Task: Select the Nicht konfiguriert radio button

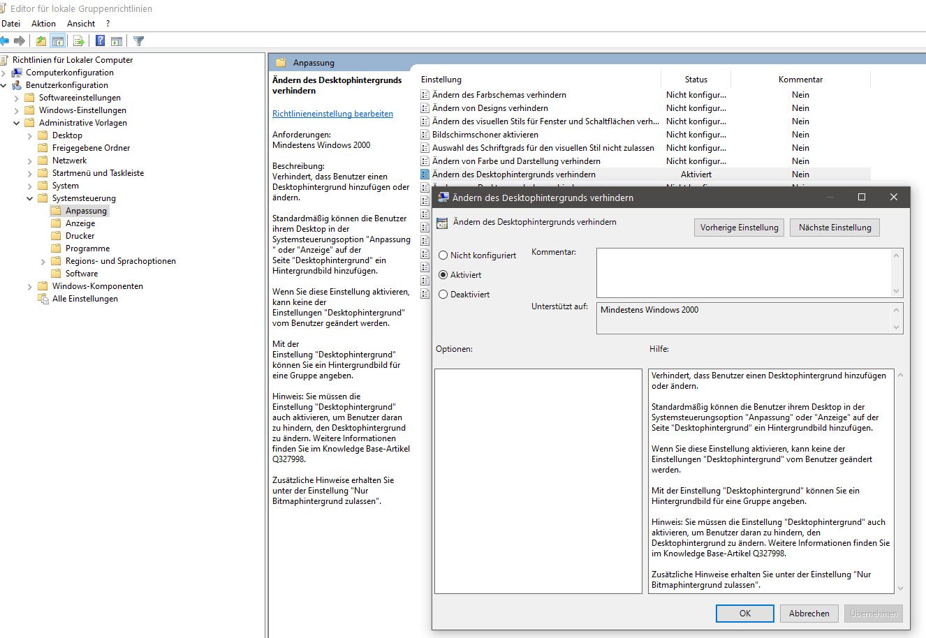Action: pyautogui.click(x=443, y=255)
